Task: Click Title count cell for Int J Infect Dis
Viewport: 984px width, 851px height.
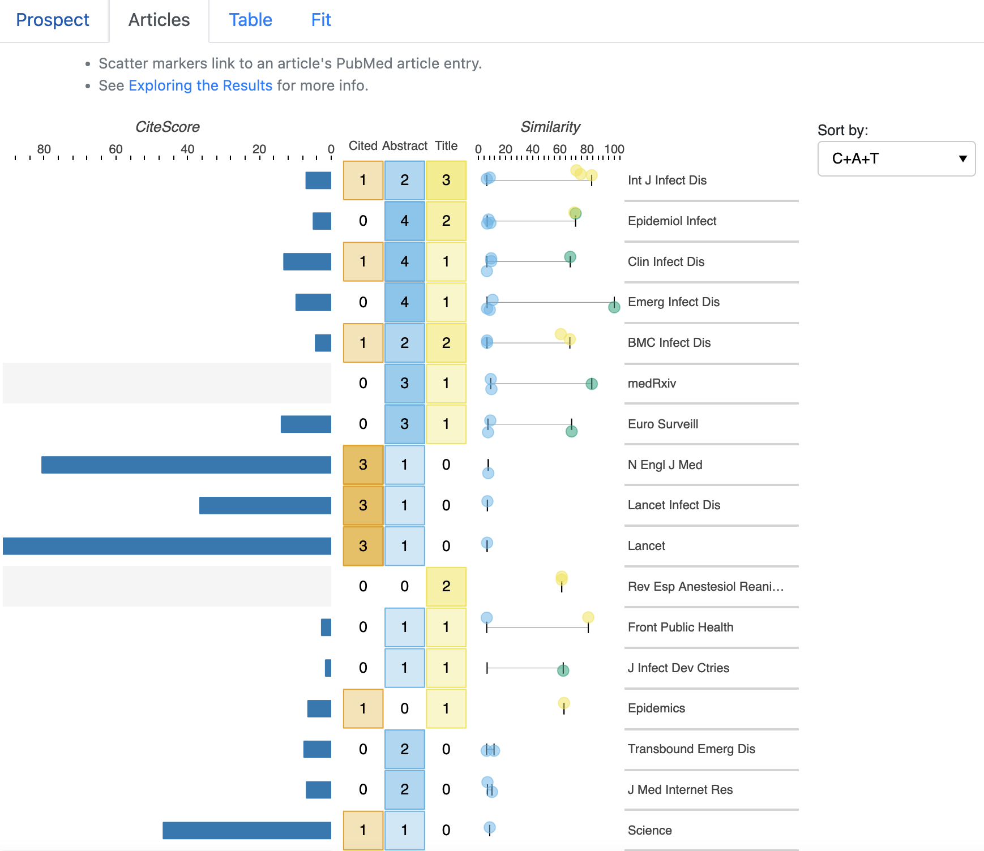Action: 446,180
